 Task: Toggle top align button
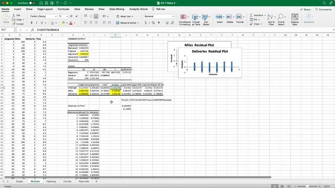click(85, 16)
